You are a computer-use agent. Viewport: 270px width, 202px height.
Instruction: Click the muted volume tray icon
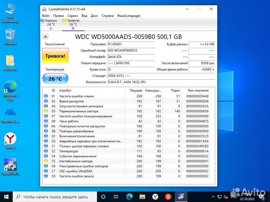coord(226,197)
